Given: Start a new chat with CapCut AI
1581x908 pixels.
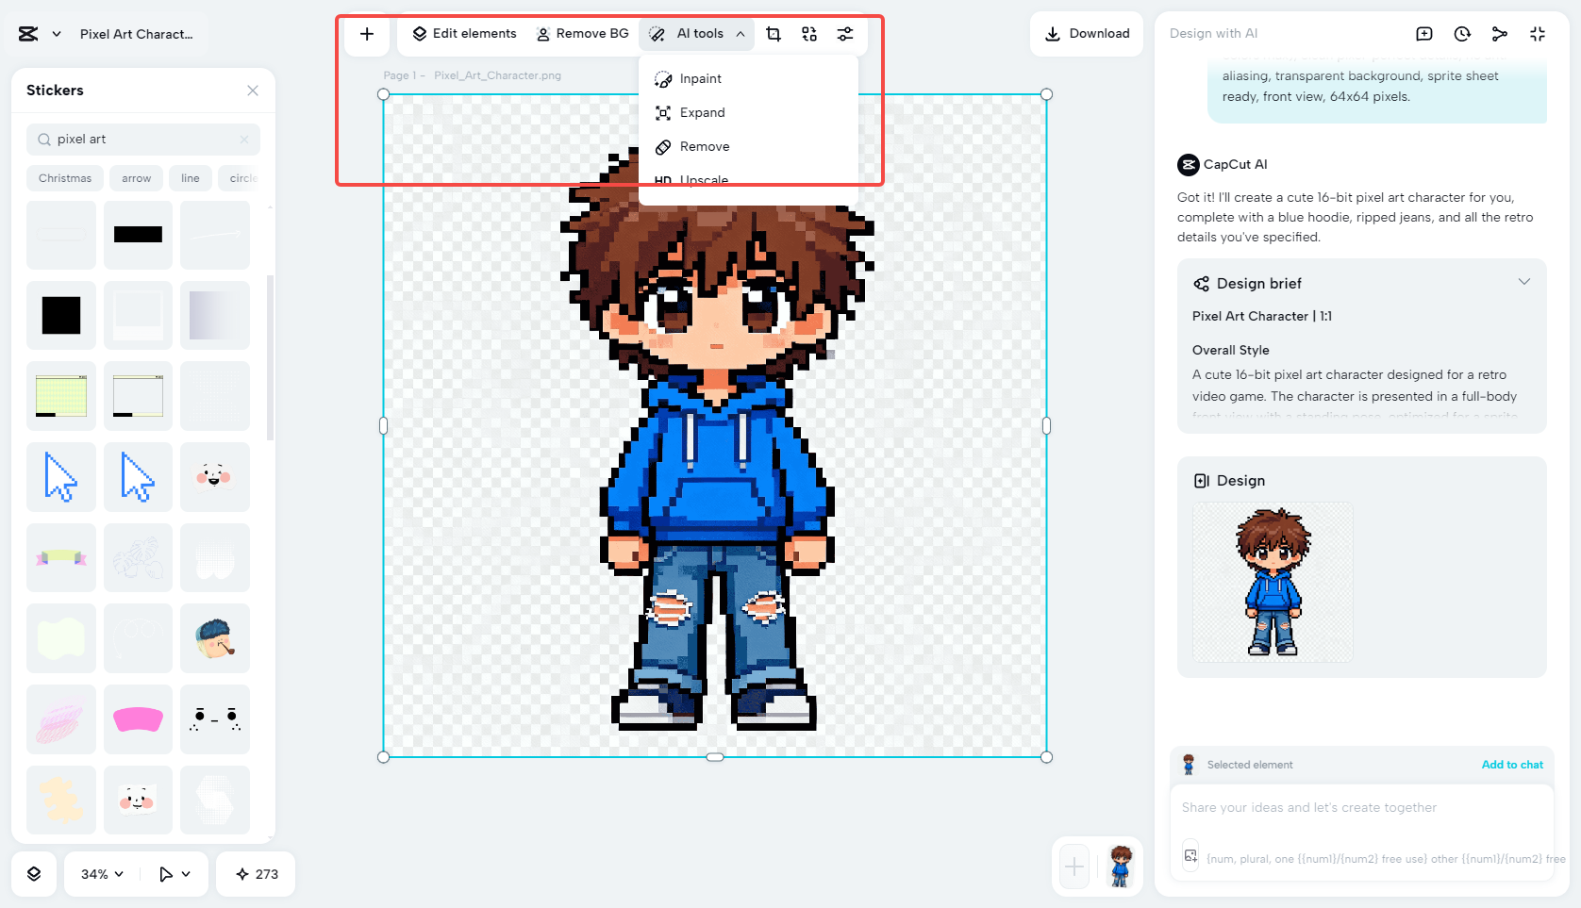Looking at the screenshot, I should pyautogui.click(x=1424, y=34).
